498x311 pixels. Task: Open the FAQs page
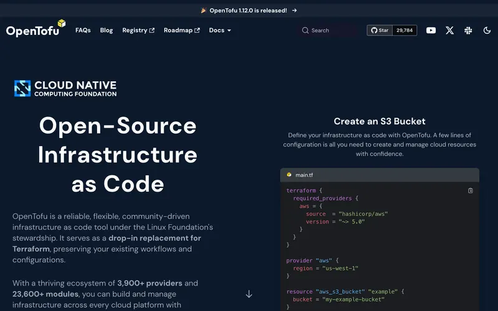click(x=83, y=30)
